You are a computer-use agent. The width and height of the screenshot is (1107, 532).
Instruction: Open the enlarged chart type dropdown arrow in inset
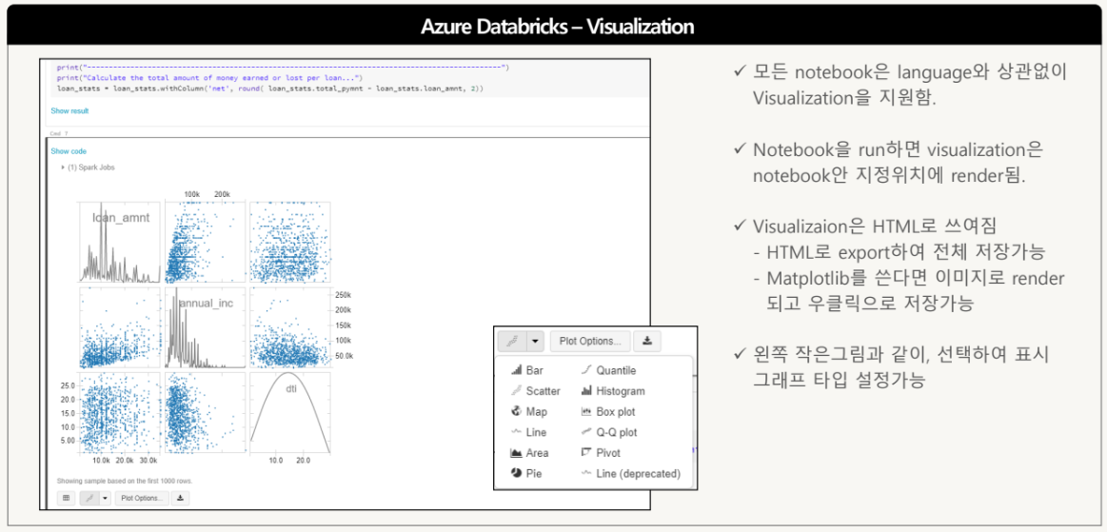coord(536,342)
